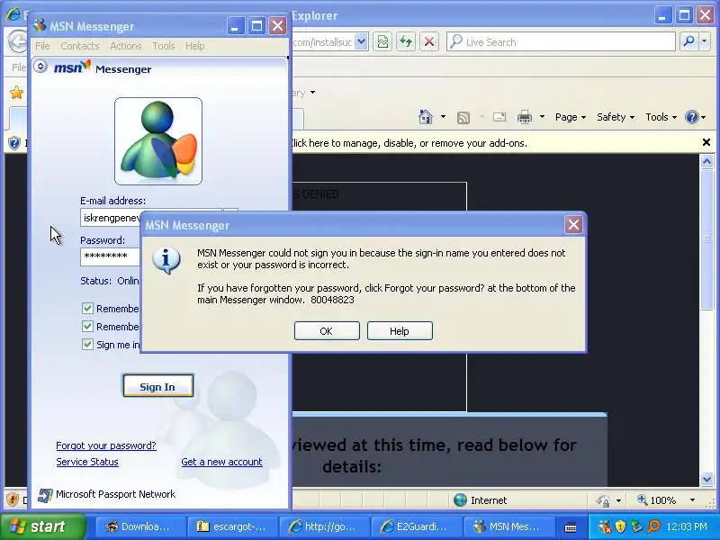
Task: Switch to E2Guardi... taskbar button
Action: coord(416,526)
